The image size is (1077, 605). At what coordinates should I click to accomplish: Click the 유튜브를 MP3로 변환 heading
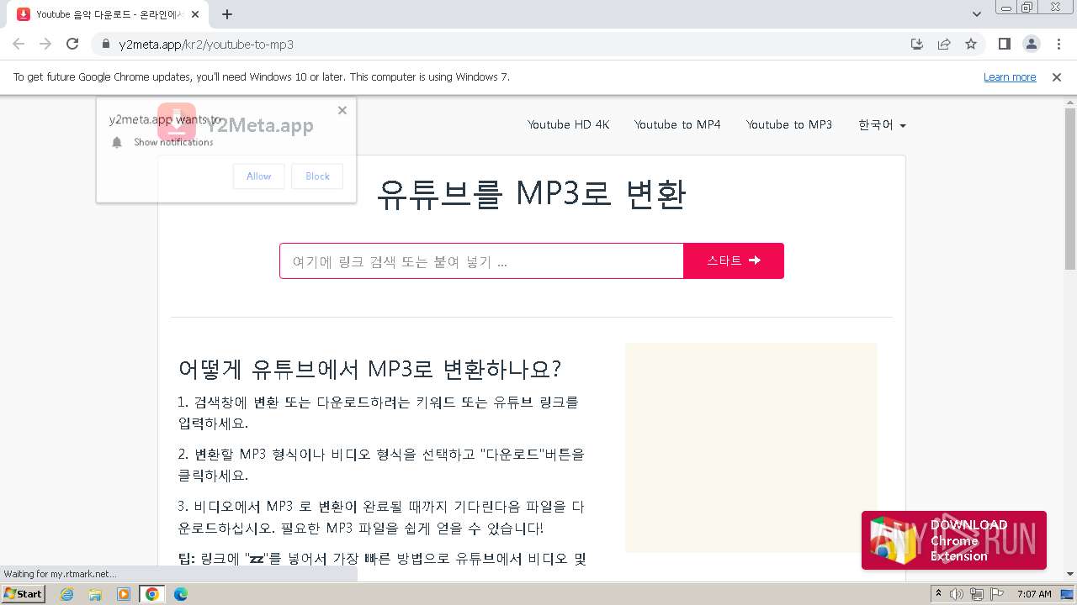coord(531,194)
